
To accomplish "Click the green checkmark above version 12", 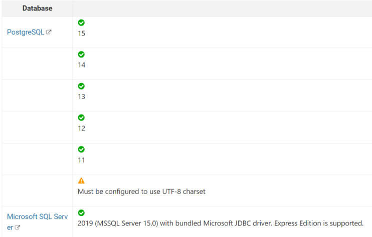I will tap(81, 117).
